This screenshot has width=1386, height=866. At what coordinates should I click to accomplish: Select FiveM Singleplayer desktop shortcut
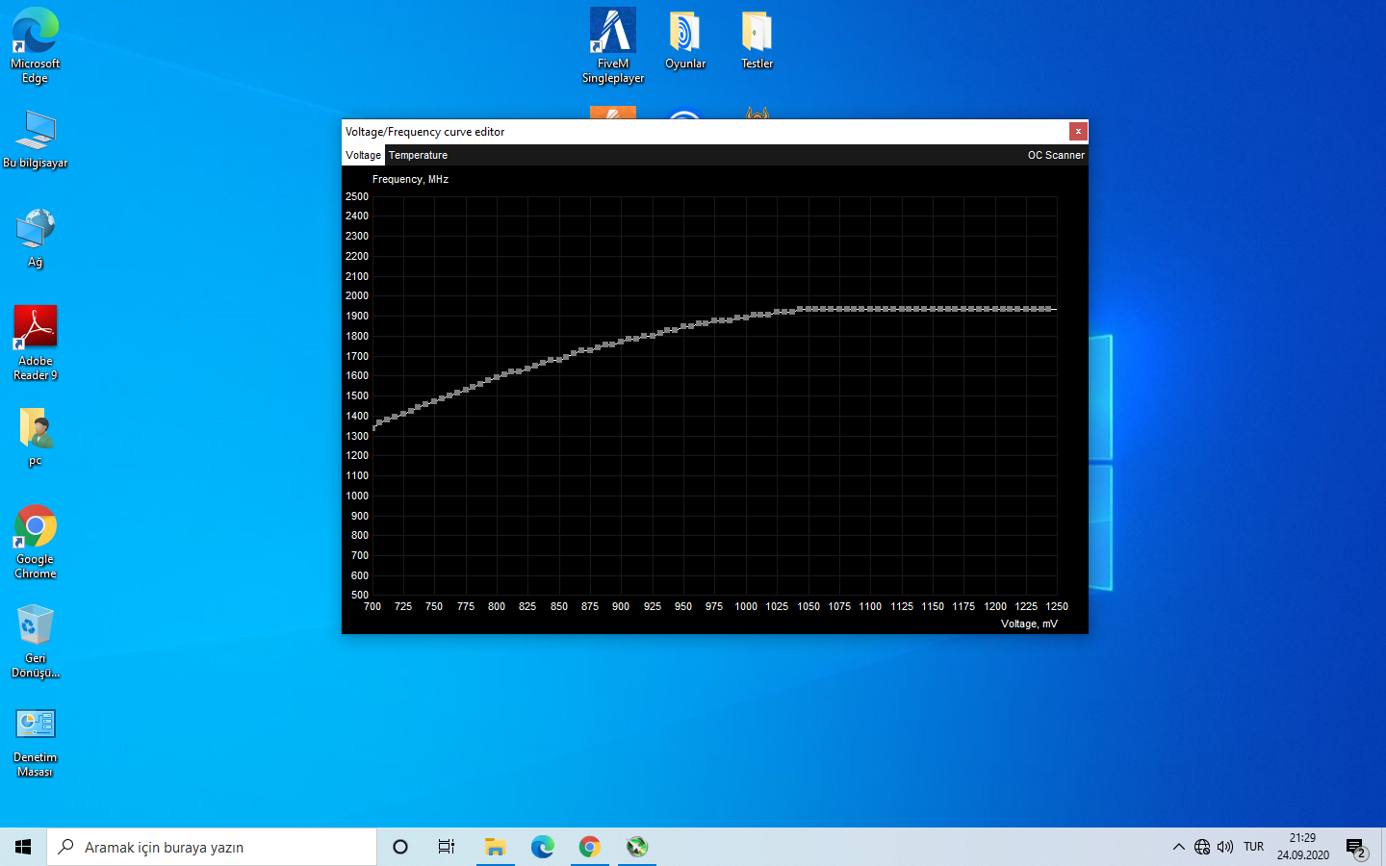point(613,45)
